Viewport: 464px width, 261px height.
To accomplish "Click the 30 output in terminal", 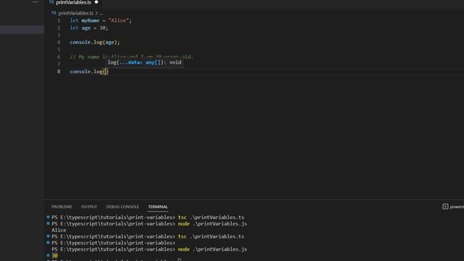I will point(55,255).
